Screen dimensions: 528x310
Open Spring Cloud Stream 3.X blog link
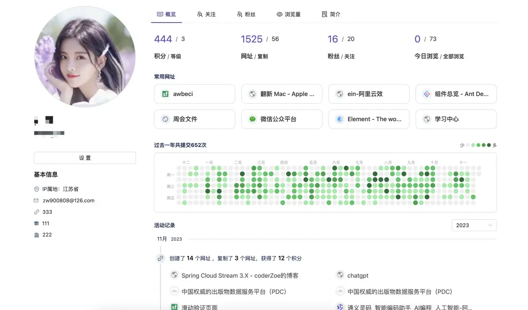coord(240,275)
